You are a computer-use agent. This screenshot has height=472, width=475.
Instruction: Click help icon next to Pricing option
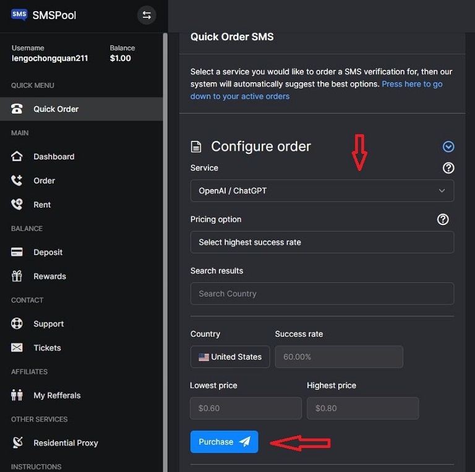point(443,219)
